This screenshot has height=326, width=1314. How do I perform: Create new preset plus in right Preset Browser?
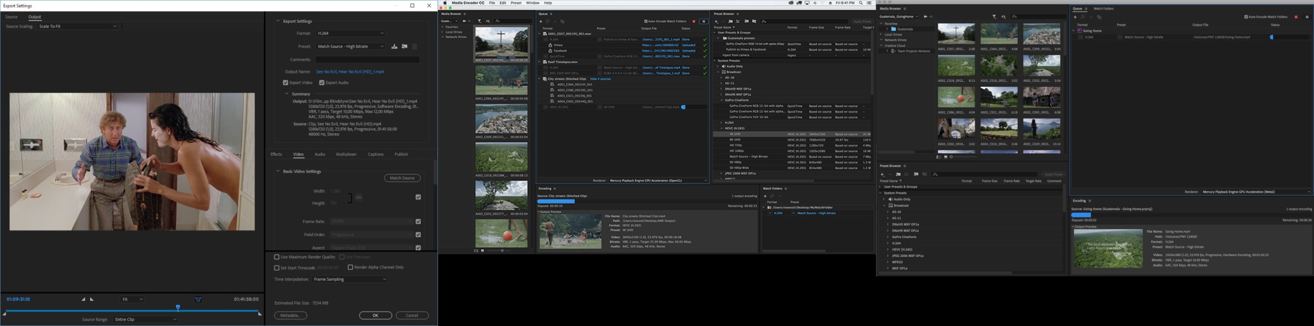[883, 174]
